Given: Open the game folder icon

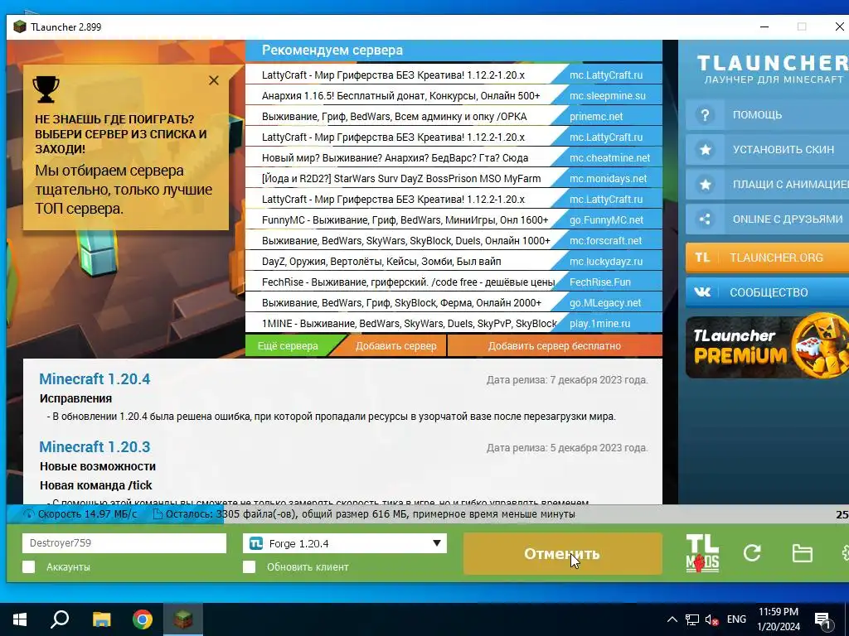Looking at the screenshot, I should point(802,553).
